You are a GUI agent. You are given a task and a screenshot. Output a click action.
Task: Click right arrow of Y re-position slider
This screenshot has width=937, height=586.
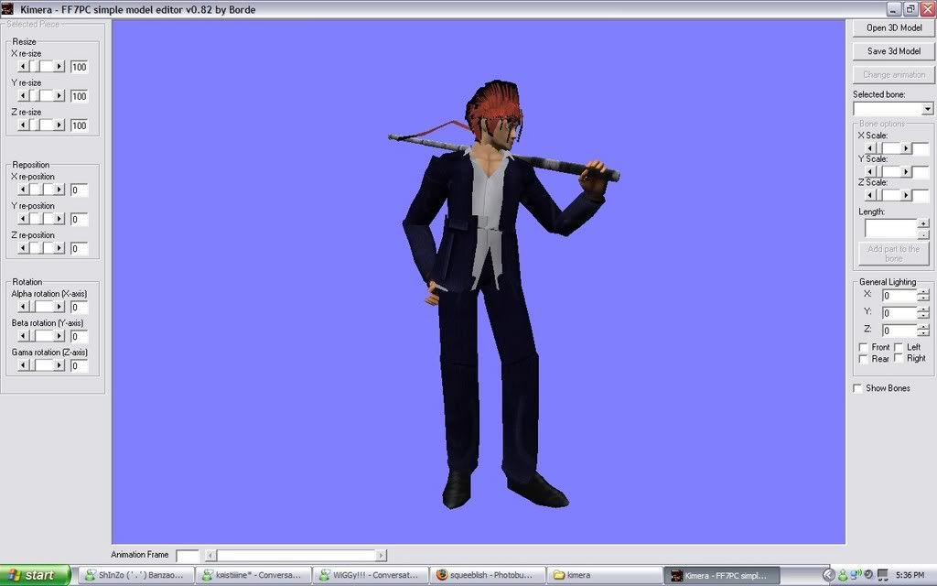(x=59, y=219)
